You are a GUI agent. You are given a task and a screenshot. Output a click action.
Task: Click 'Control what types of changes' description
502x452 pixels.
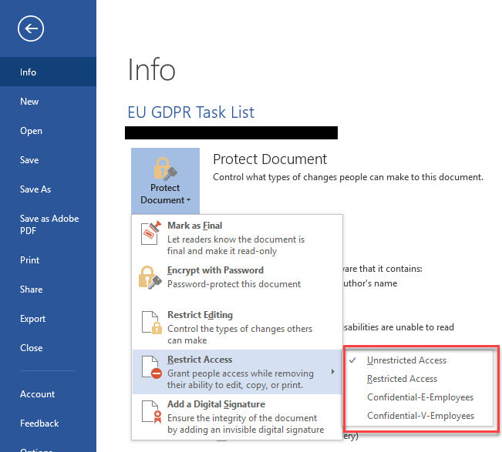click(x=348, y=177)
